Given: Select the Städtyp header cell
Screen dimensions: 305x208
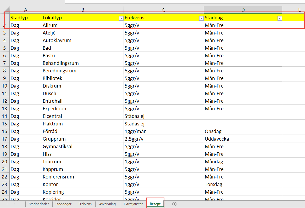Looking at the screenshot, I should (x=25, y=18).
